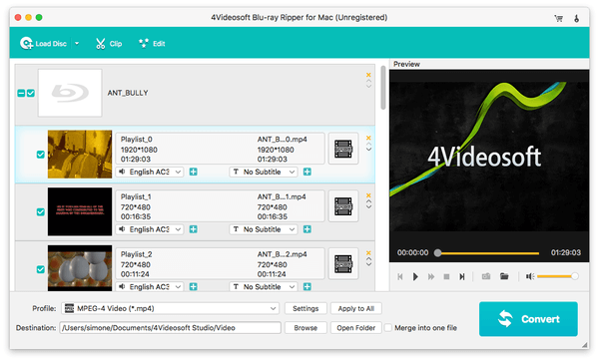Move Playlist_1 up using arrow

(x=368, y=201)
